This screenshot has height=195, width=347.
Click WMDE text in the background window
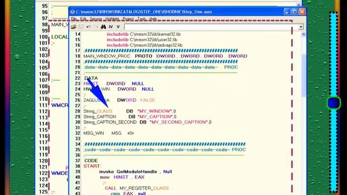(x=60, y=173)
